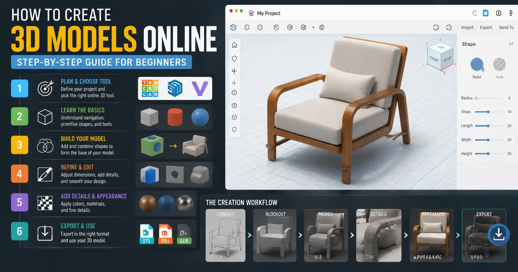
Task: Click the project logo beside My Project
Action: pyautogui.click(x=251, y=13)
